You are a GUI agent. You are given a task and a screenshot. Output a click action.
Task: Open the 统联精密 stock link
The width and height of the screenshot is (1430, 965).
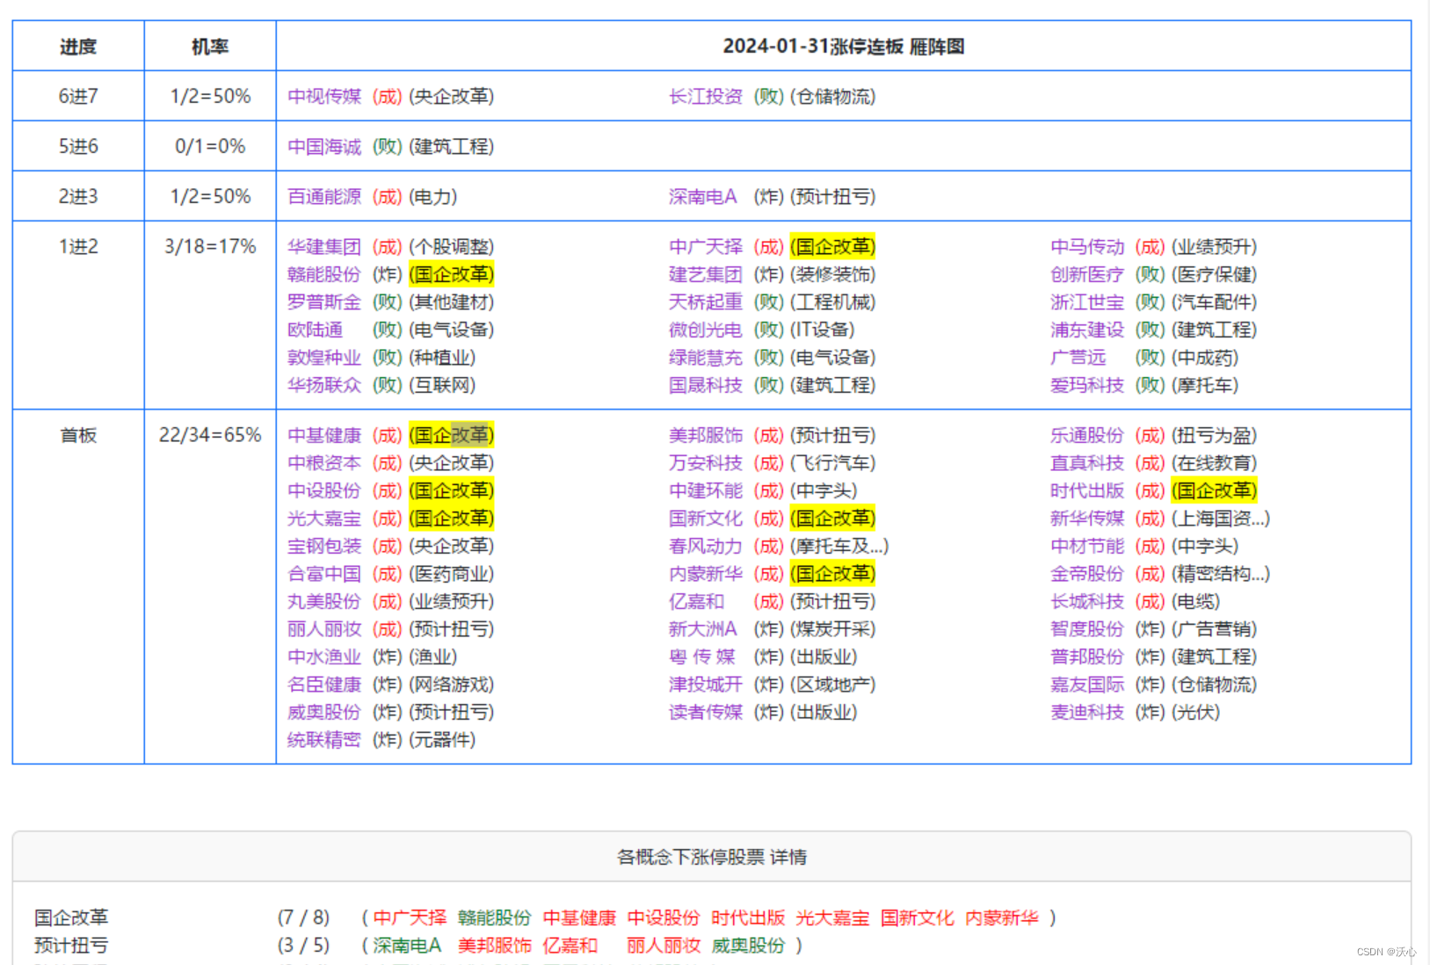coord(324,740)
